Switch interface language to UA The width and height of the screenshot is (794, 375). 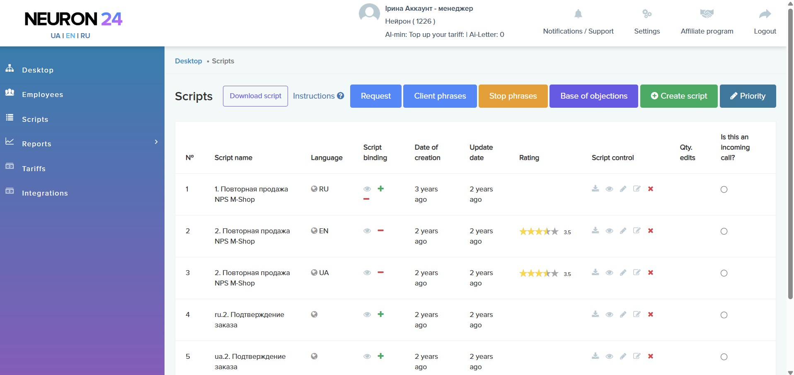[x=56, y=36]
